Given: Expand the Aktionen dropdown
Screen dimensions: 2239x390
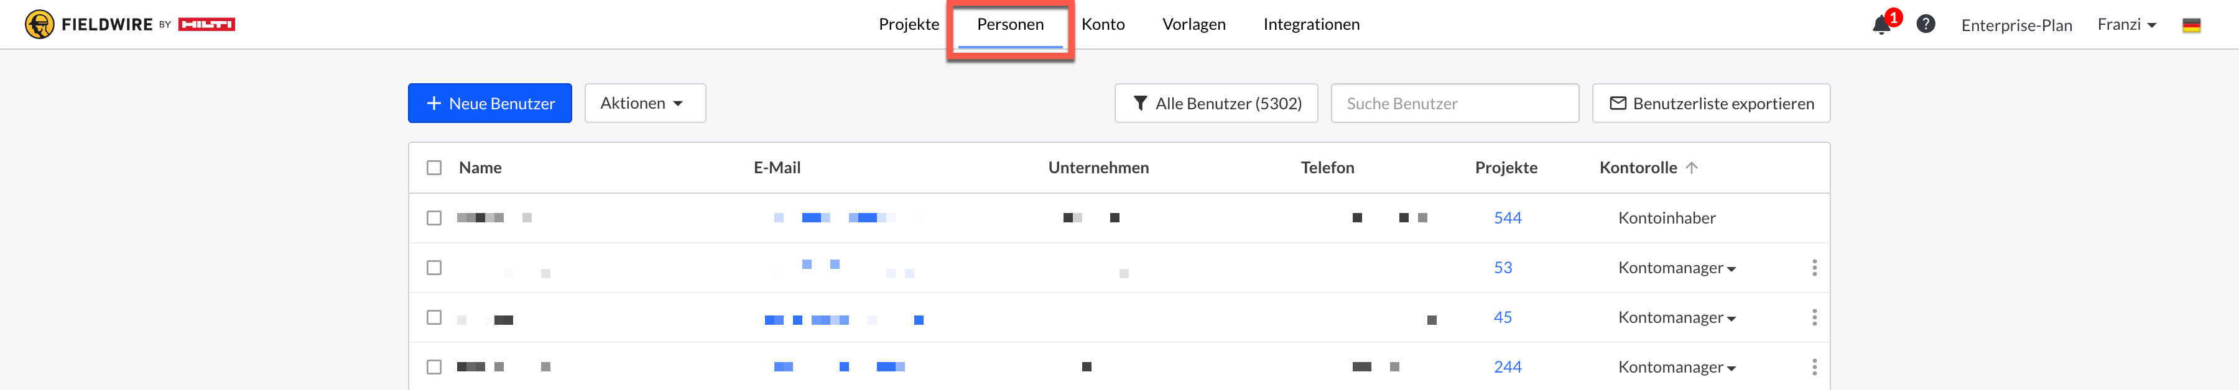Looking at the screenshot, I should click(x=644, y=103).
